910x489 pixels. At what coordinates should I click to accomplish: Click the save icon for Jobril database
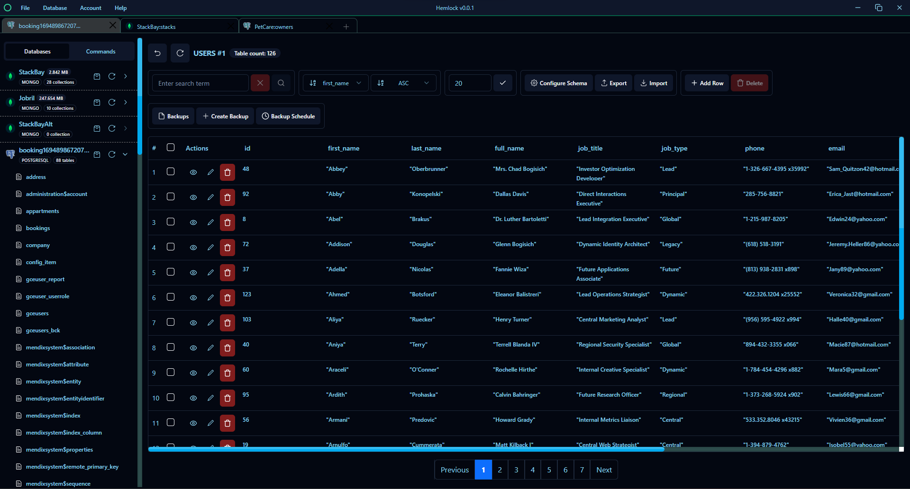pos(97,102)
